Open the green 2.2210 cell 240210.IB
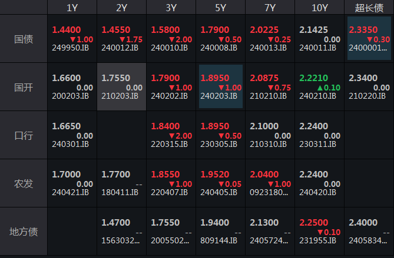This screenshot has width=394, height=258. click(319, 87)
